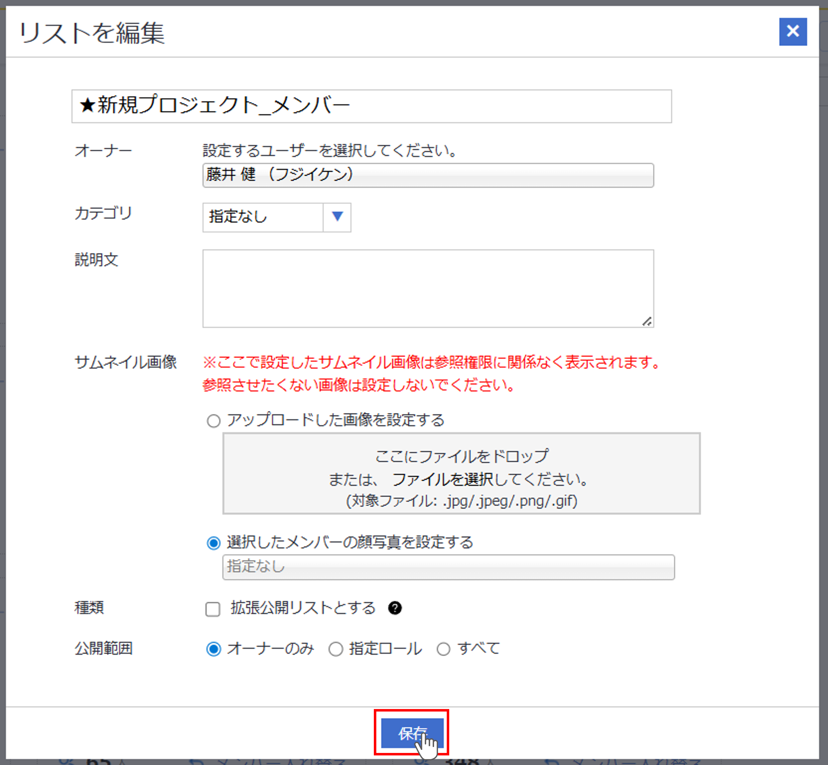Image resolution: width=828 pixels, height=765 pixels.
Task: Select すべて visibility option
Action: [x=443, y=649]
